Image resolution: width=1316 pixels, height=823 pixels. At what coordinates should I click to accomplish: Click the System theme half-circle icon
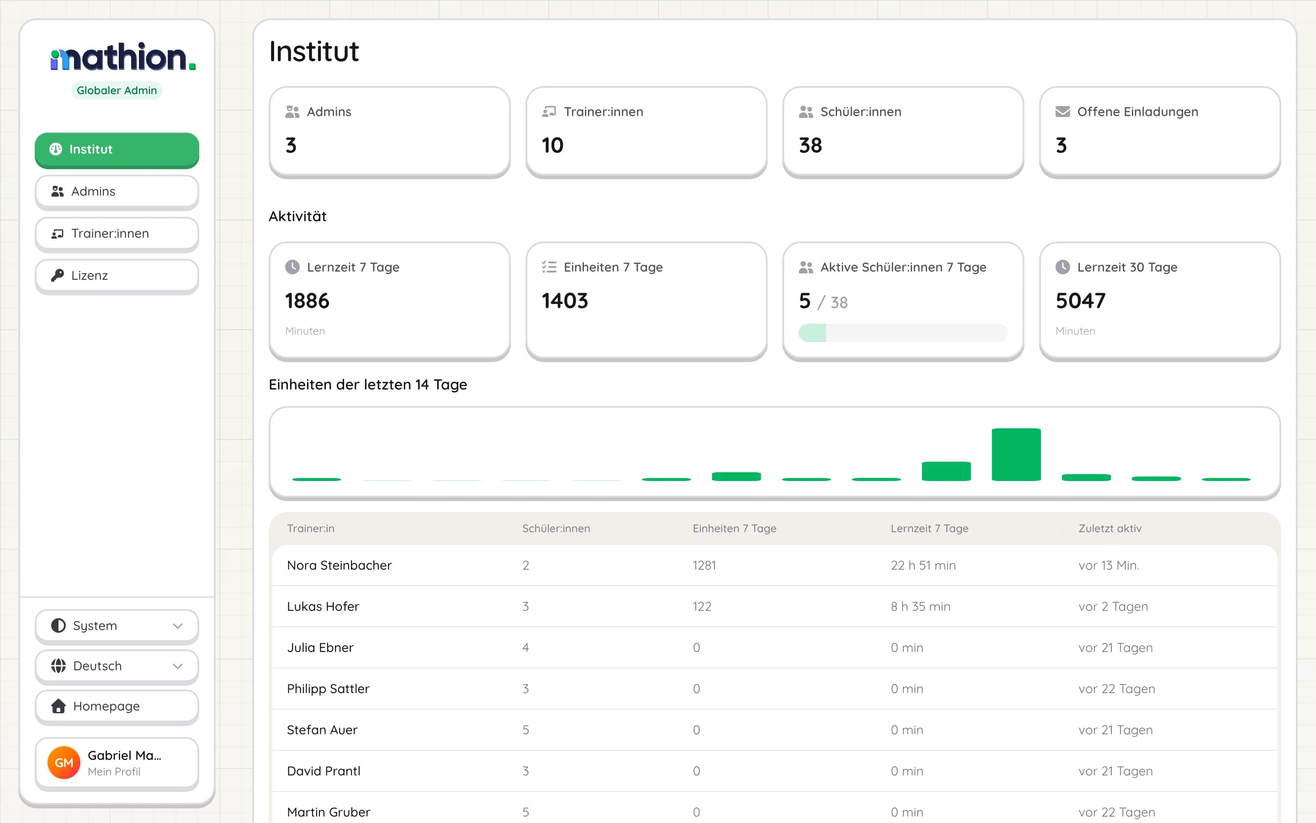pyautogui.click(x=58, y=625)
